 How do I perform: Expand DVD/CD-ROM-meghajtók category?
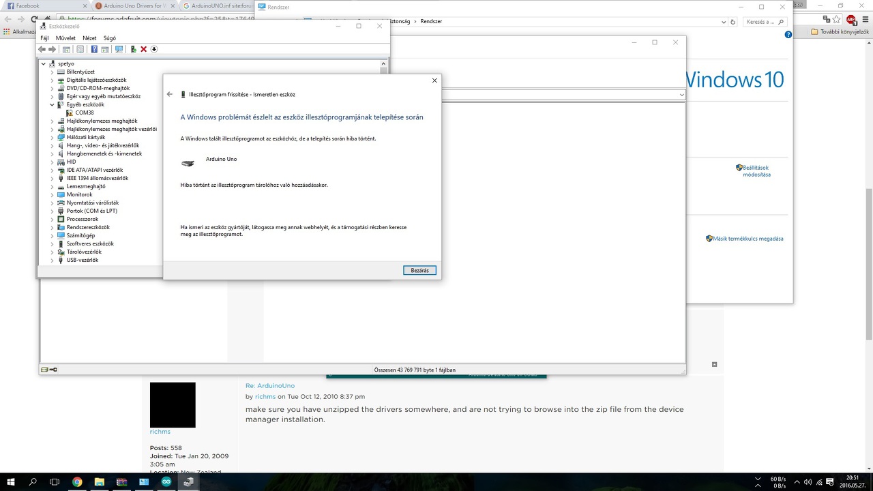(x=52, y=88)
